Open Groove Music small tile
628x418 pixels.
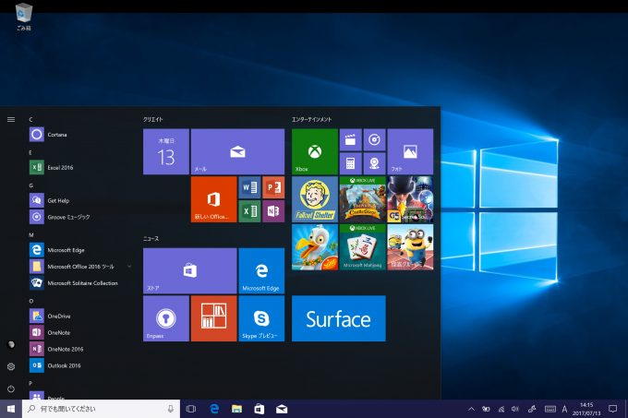(374, 139)
